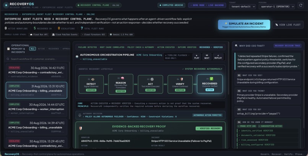This screenshot has height=156, width=308.
Task: Click the magnifier icon in incident search
Action: (x=8, y=59)
